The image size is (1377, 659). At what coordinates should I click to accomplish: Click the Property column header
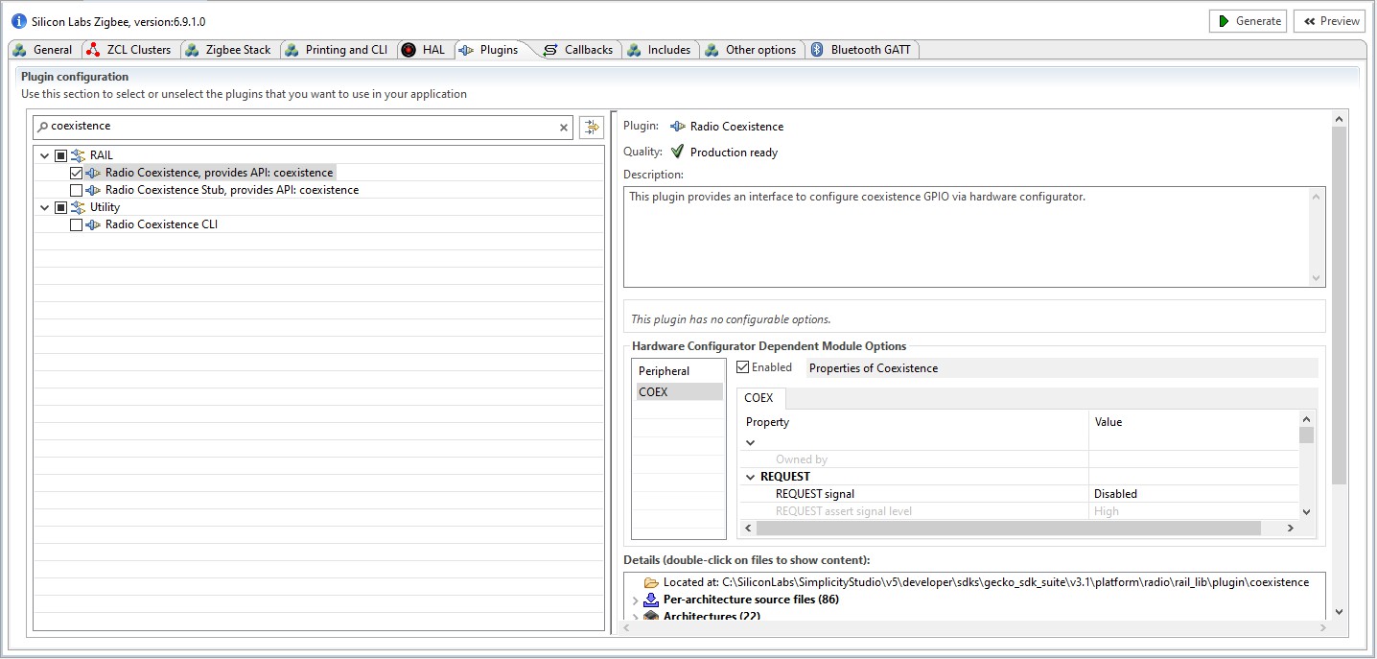(x=914, y=422)
